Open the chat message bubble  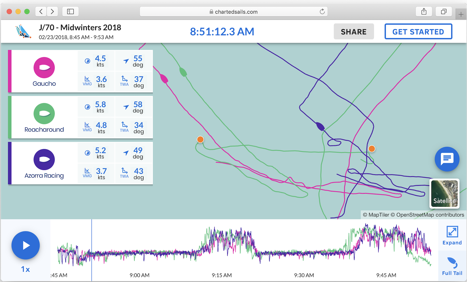coord(447,159)
